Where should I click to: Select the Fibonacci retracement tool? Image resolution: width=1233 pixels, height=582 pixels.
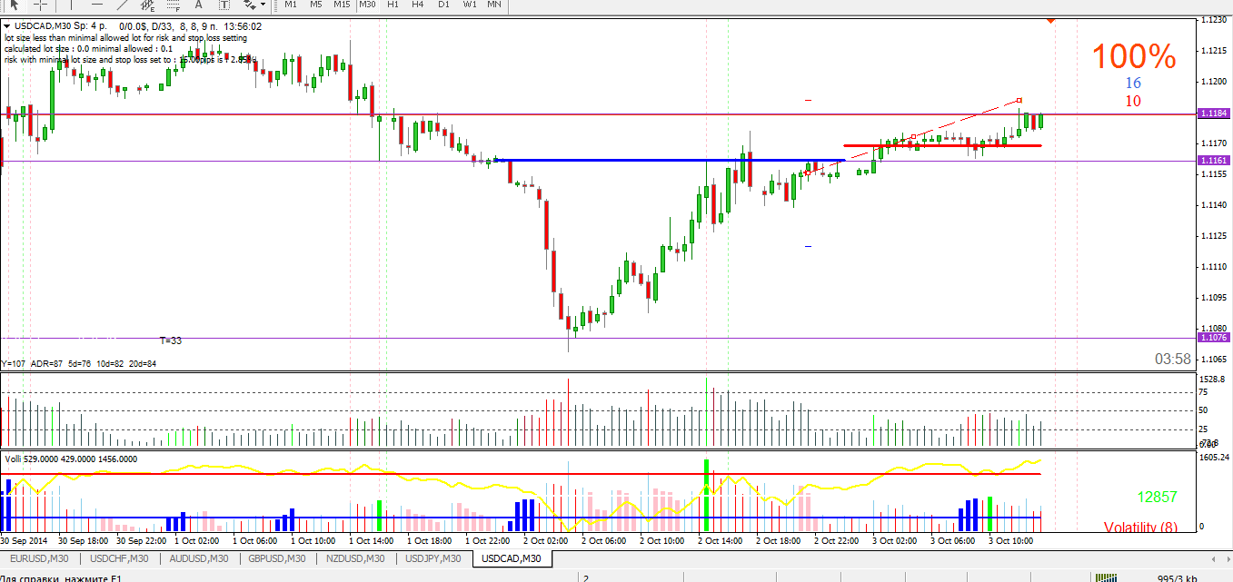[173, 5]
